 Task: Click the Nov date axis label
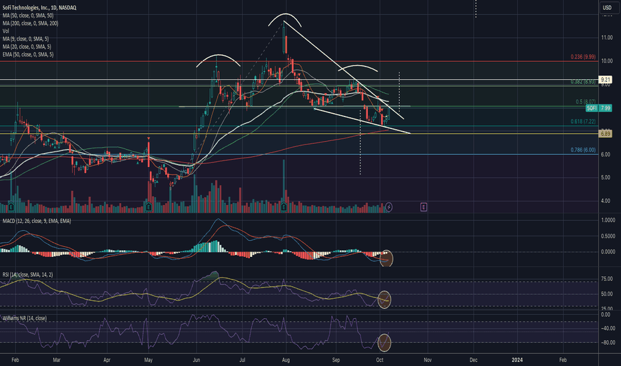[428, 360]
